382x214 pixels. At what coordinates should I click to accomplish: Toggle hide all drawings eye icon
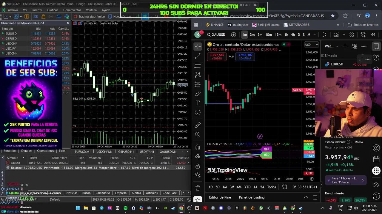click(198, 175)
